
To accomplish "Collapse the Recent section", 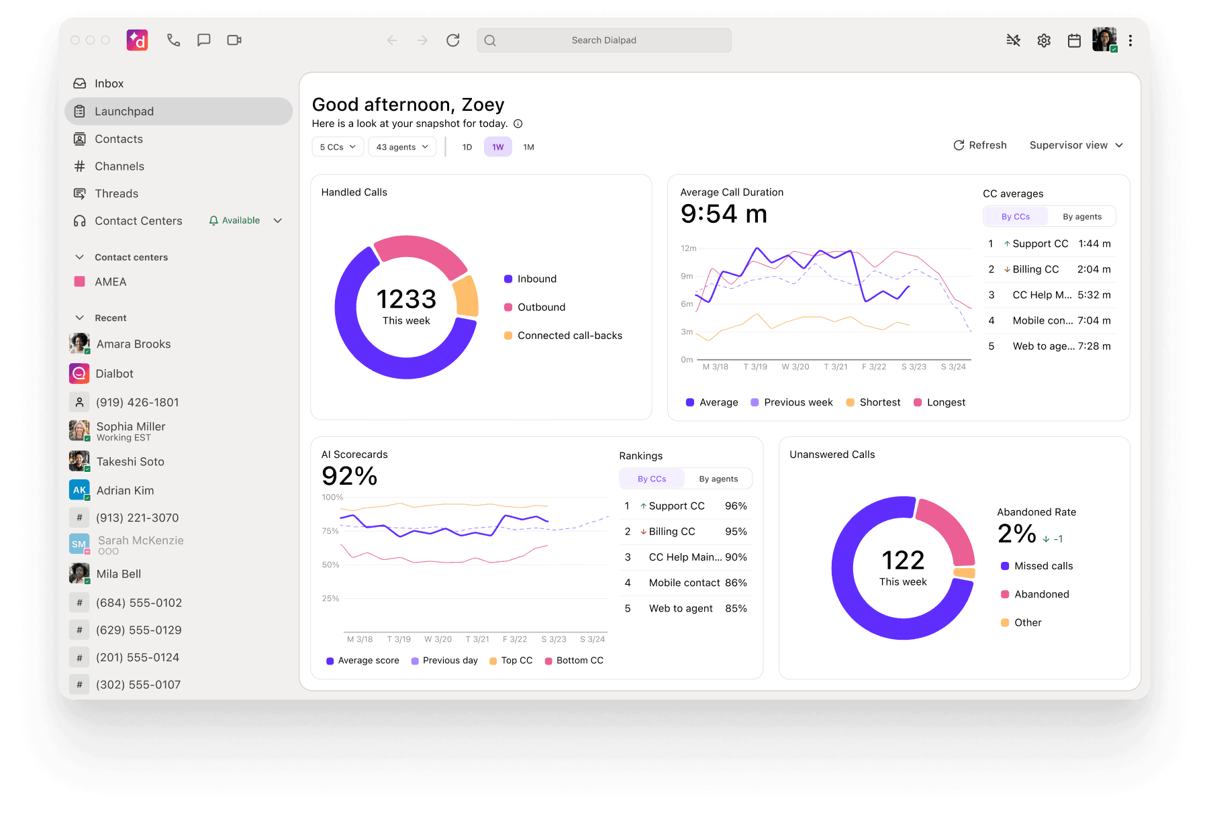I will [x=80, y=318].
